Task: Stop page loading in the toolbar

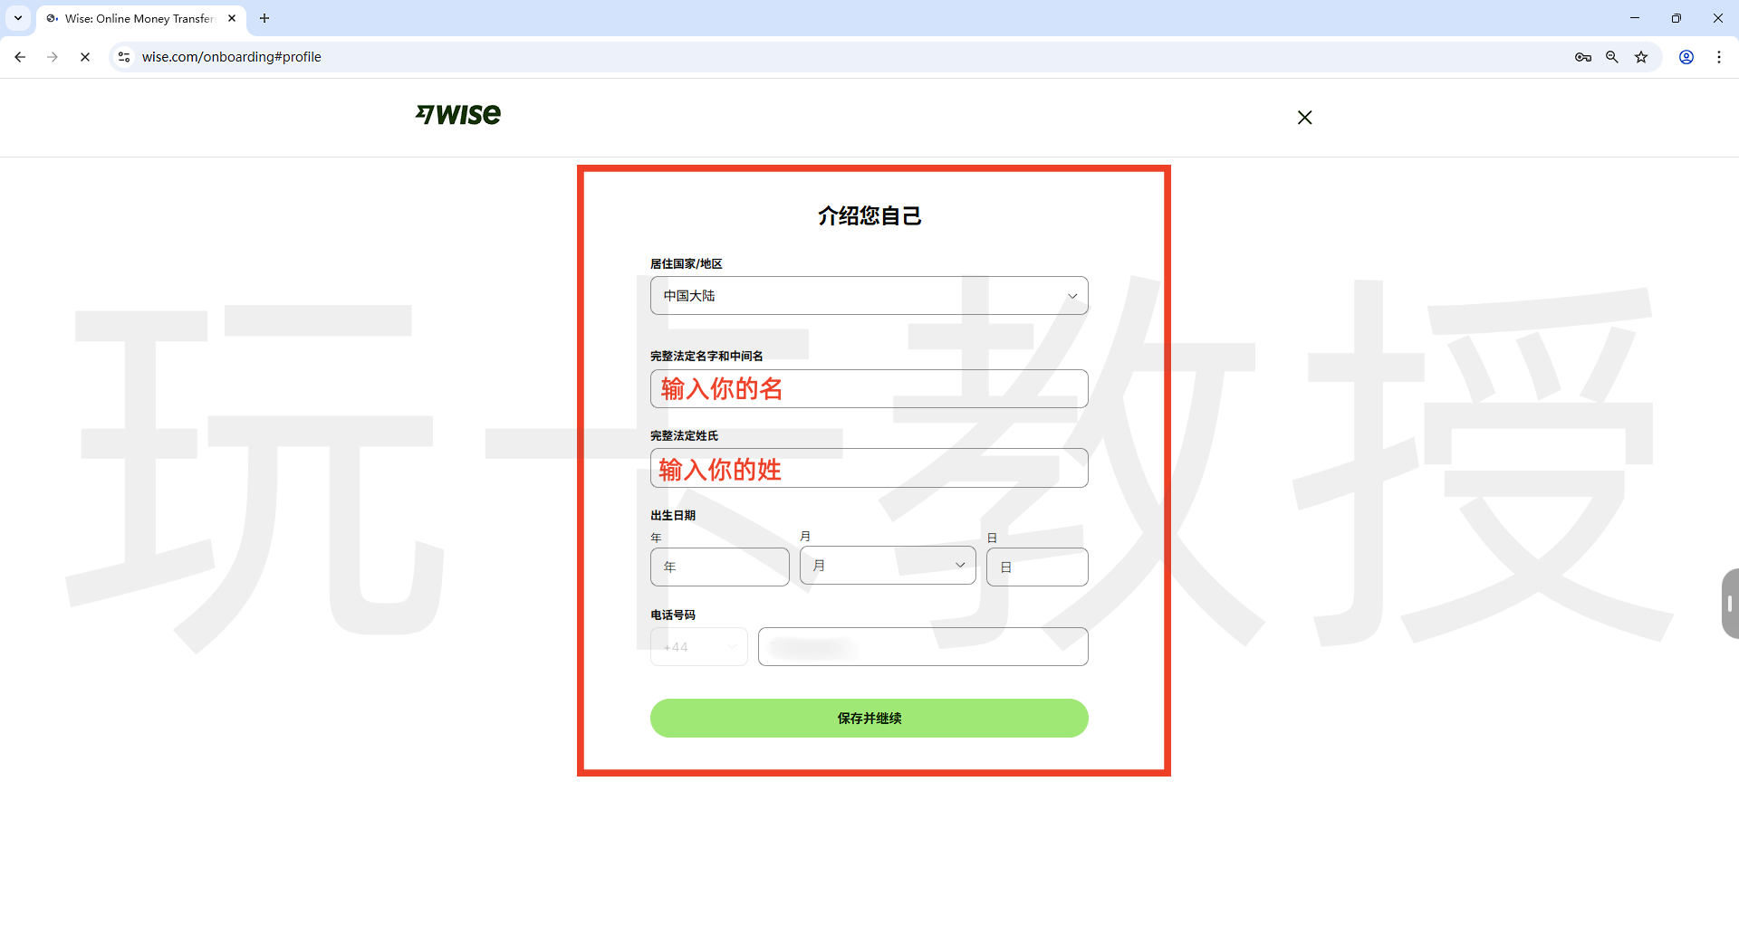Action: (x=85, y=57)
